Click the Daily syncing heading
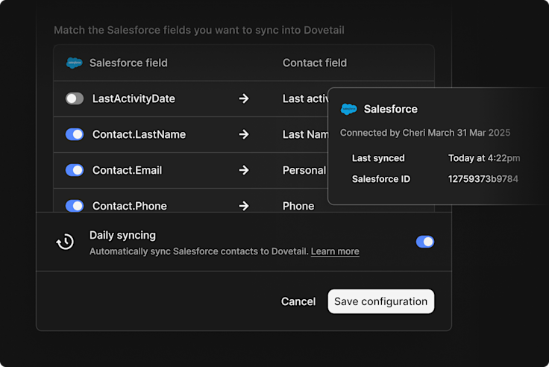 [122, 235]
